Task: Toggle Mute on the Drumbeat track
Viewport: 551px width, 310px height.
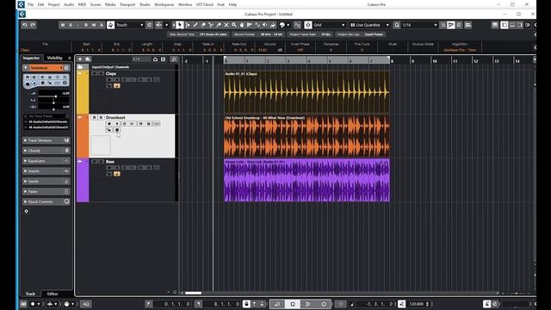Action: click(x=94, y=117)
